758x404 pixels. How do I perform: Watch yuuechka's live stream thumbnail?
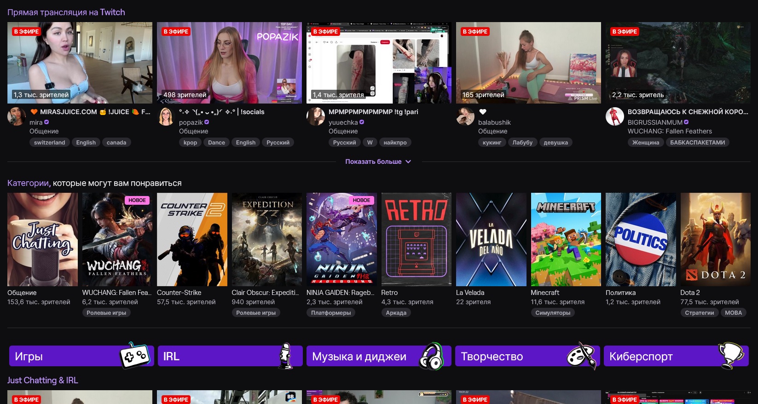click(x=379, y=63)
